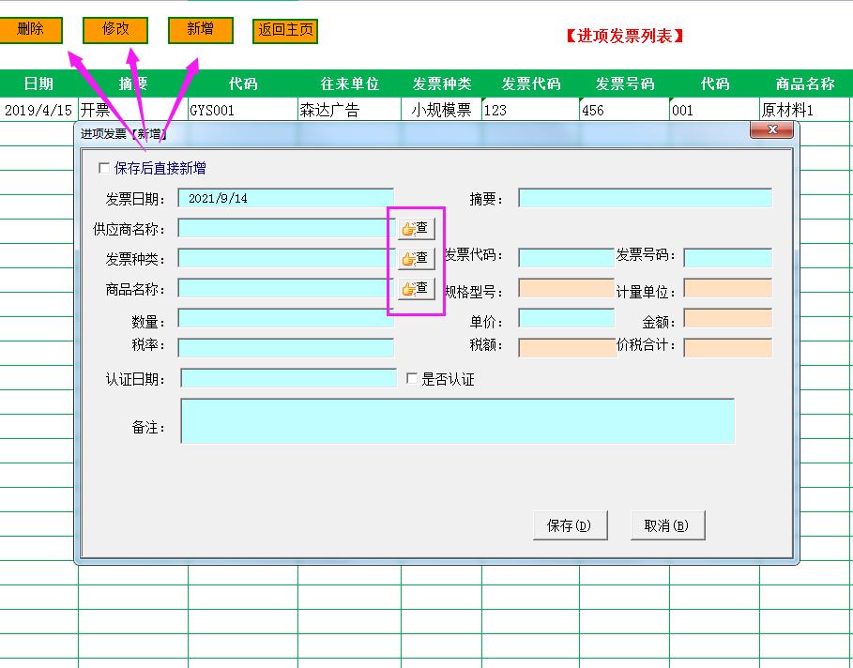The image size is (853, 668).
Task: Click the 进项发票【新增】 dialog title bar
Action: pyautogui.click(x=375, y=131)
